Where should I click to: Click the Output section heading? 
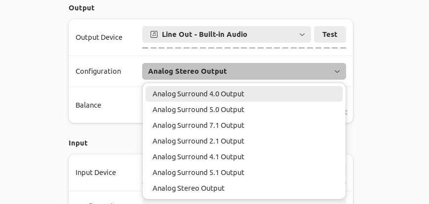coord(81,8)
